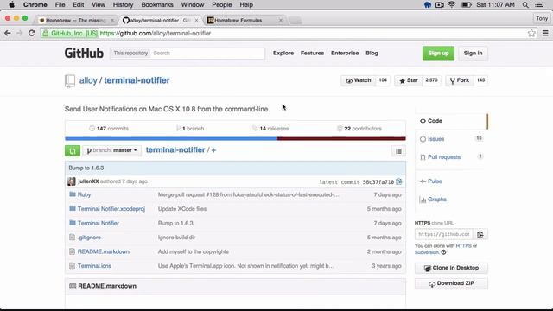
Task: Open README.markdown file in list
Action: pos(104,251)
